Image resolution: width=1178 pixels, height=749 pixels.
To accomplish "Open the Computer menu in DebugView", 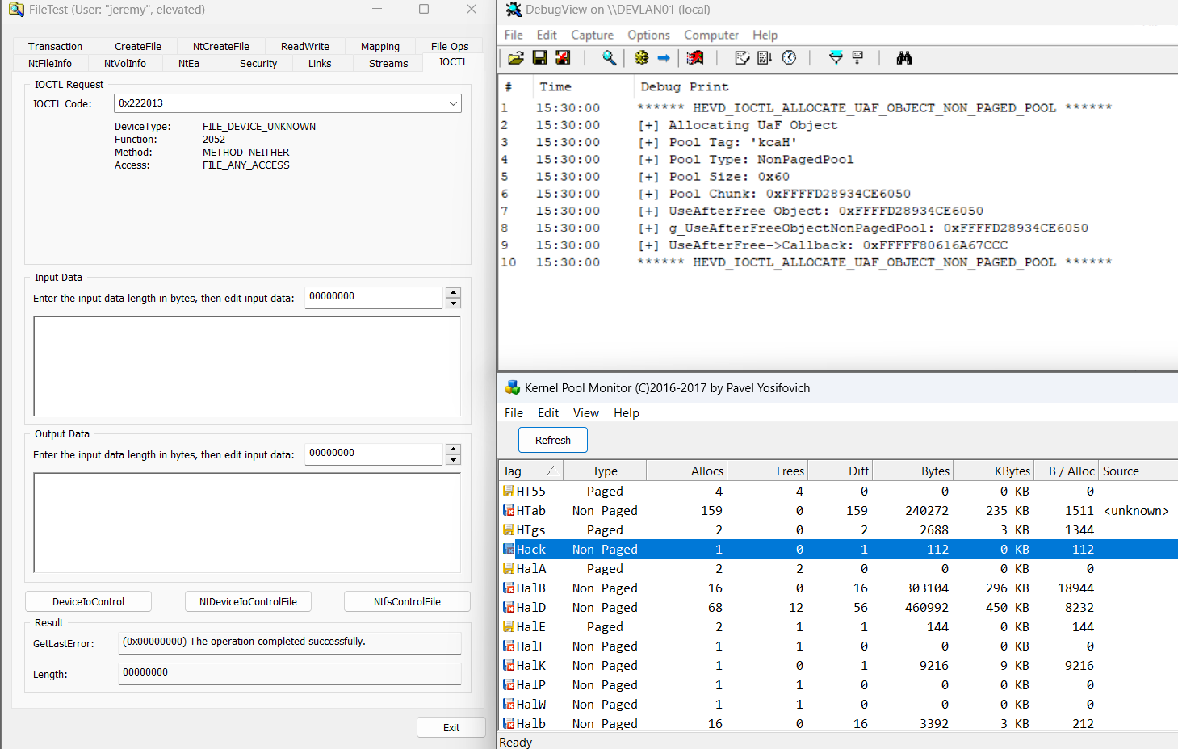I will [711, 35].
